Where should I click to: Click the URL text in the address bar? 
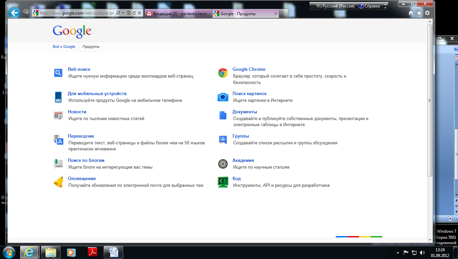77,13
